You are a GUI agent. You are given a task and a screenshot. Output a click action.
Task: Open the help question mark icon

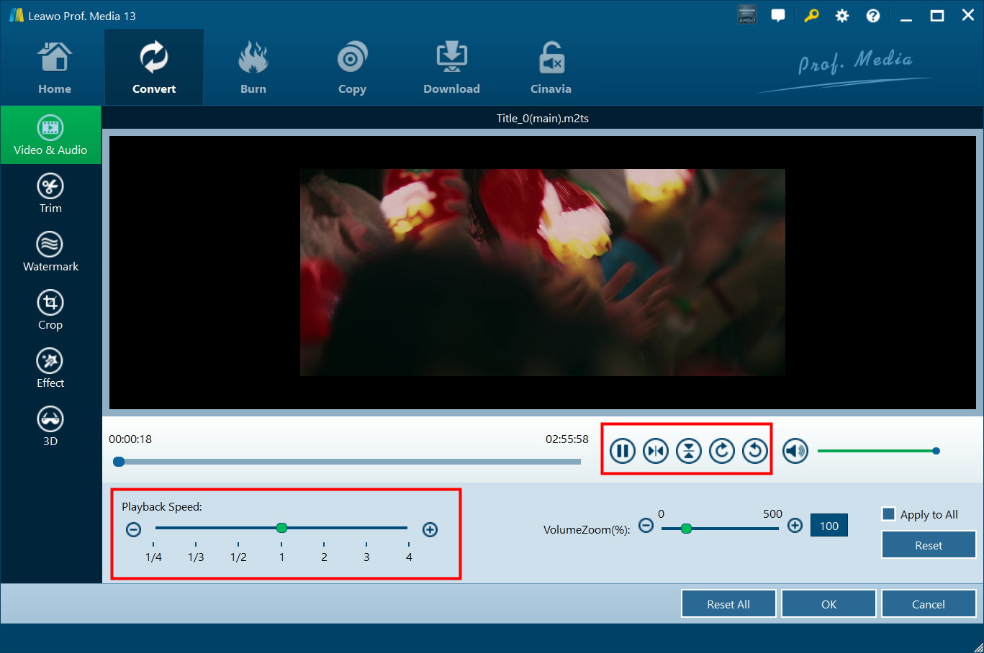pos(873,16)
